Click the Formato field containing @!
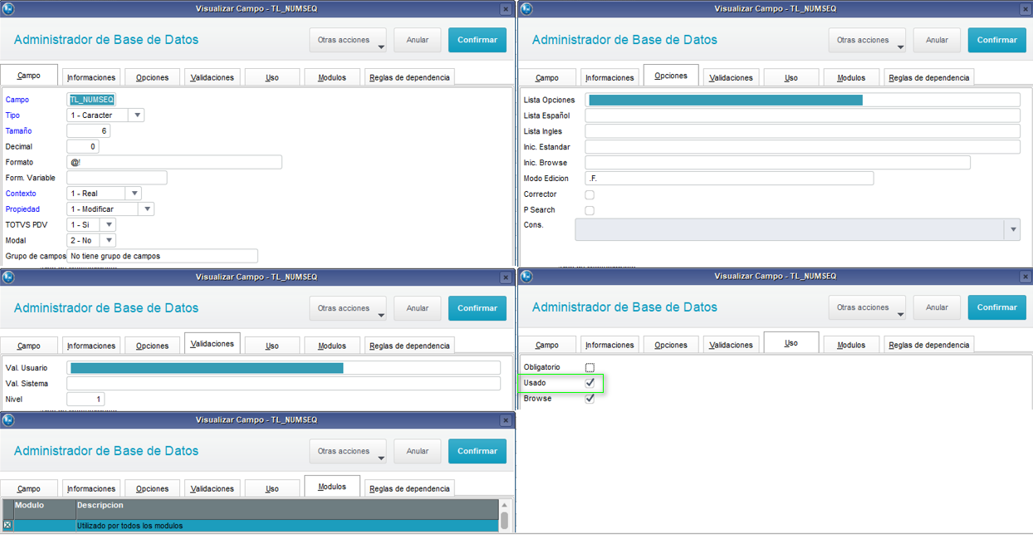The image size is (1033, 535). 174,163
